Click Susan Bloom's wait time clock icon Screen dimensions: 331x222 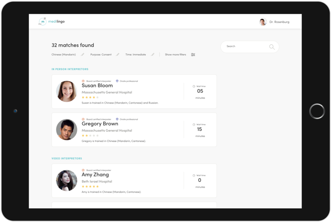[x=194, y=86]
